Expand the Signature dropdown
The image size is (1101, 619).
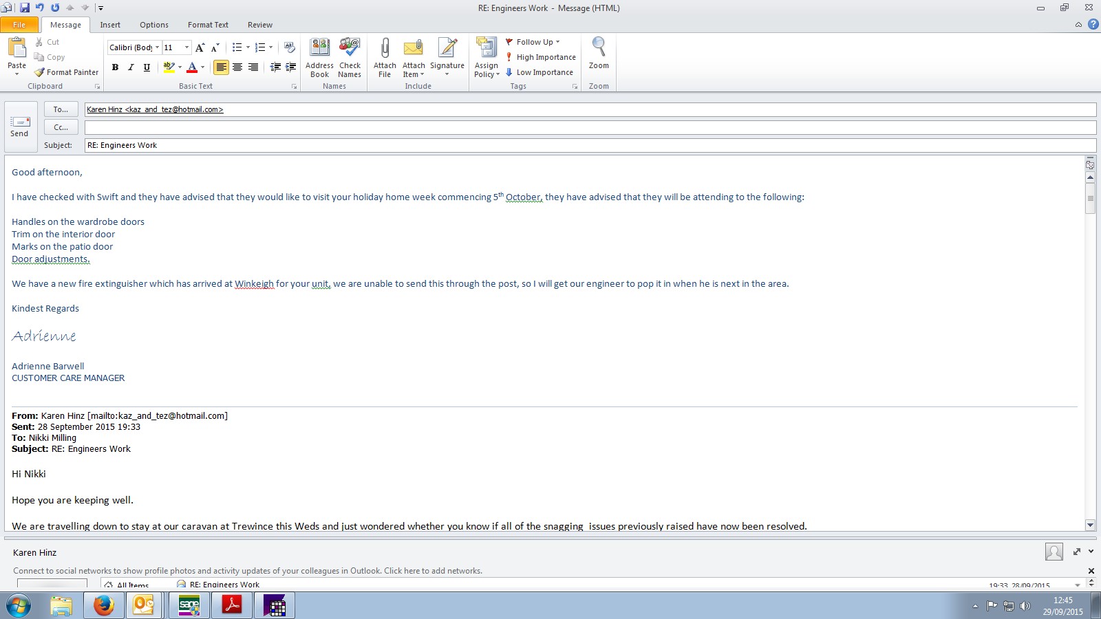click(x=447, y=74)
